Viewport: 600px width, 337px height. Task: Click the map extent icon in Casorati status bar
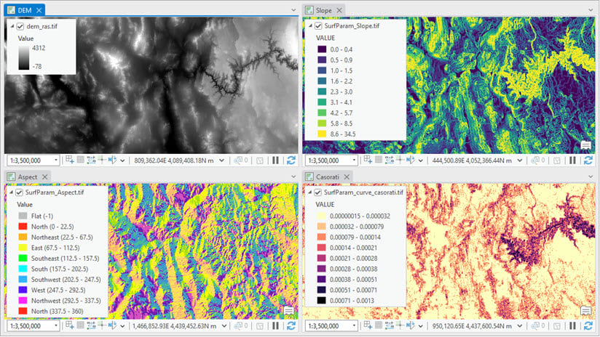click(557, 326)
